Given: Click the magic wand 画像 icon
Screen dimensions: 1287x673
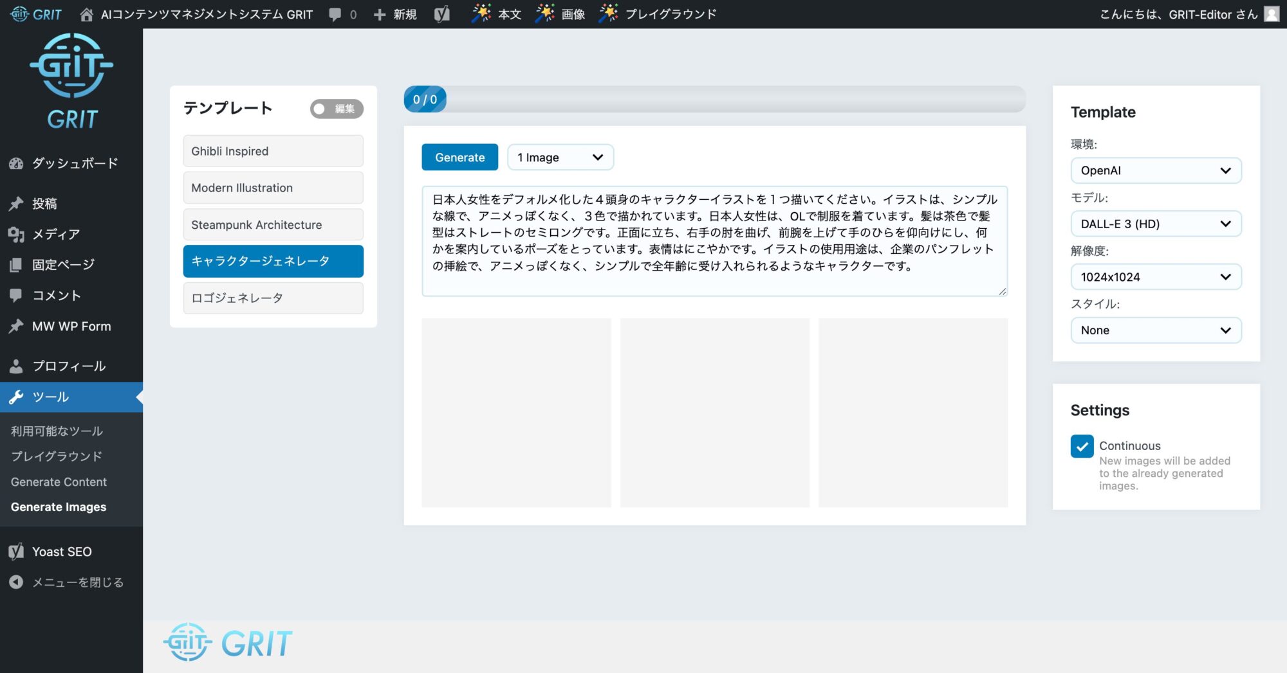Looking at the screenshot, I should (x=544, y=13).
